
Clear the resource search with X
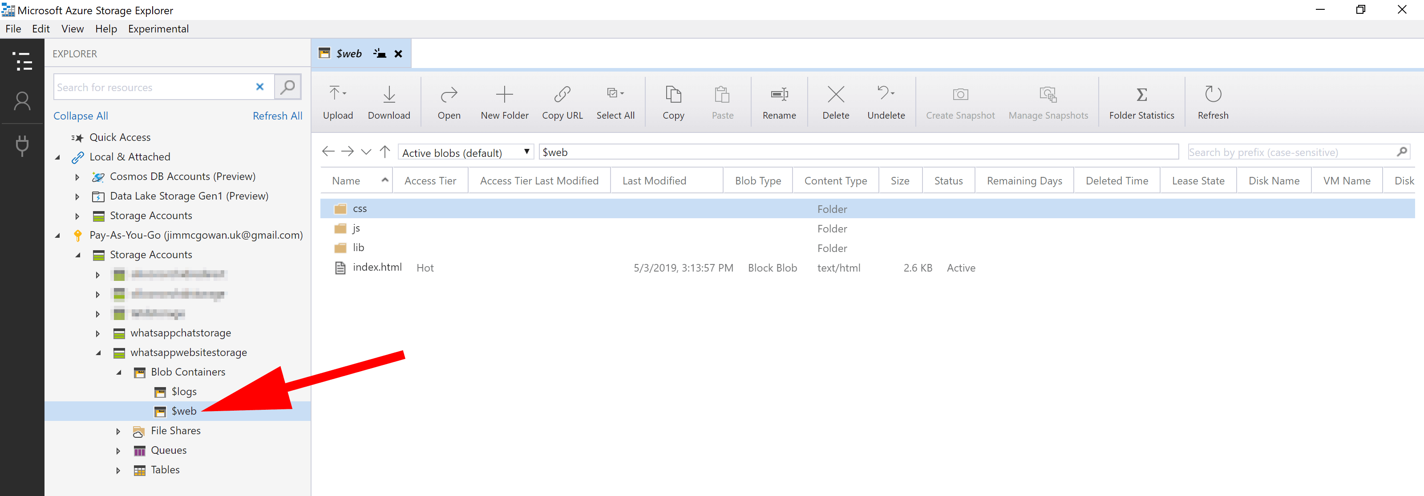pos(260,87)
